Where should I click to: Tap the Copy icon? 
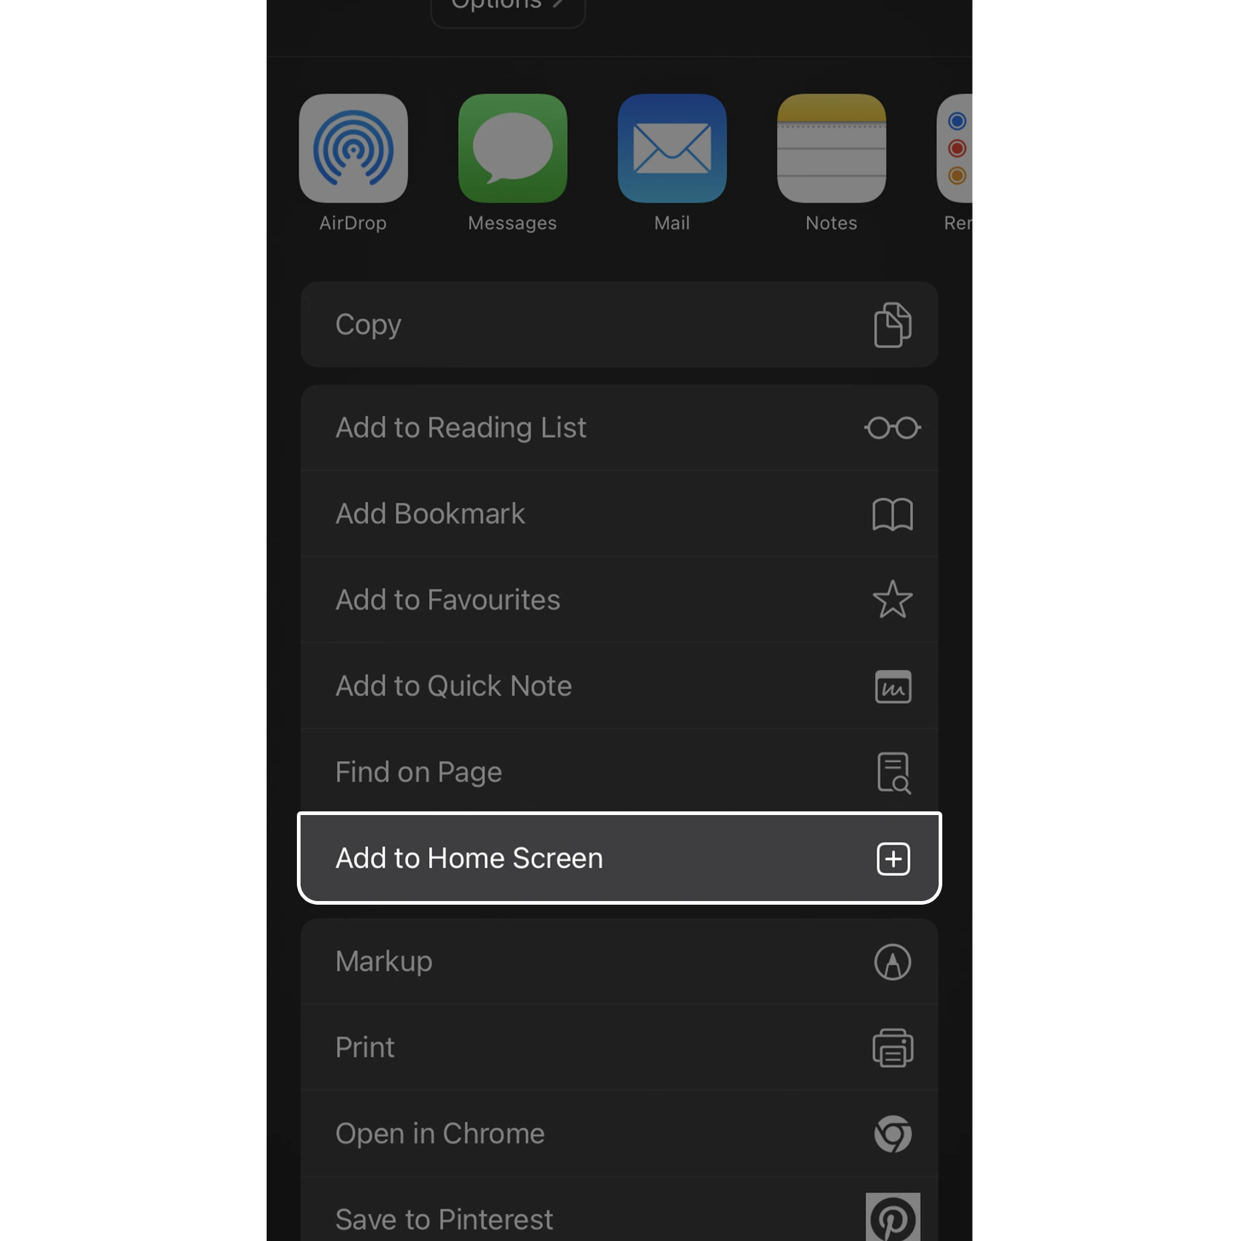[x=892, y=324]
